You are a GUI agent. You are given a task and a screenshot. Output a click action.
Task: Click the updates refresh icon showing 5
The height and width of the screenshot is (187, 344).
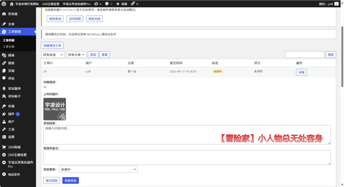coord(96,4)
